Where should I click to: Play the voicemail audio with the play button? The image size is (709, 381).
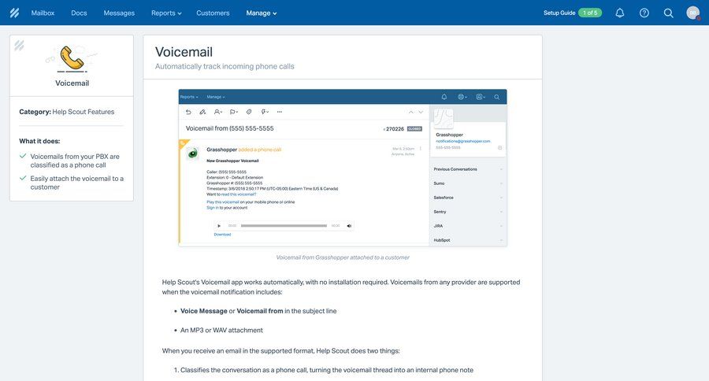[x=219, y=225]
